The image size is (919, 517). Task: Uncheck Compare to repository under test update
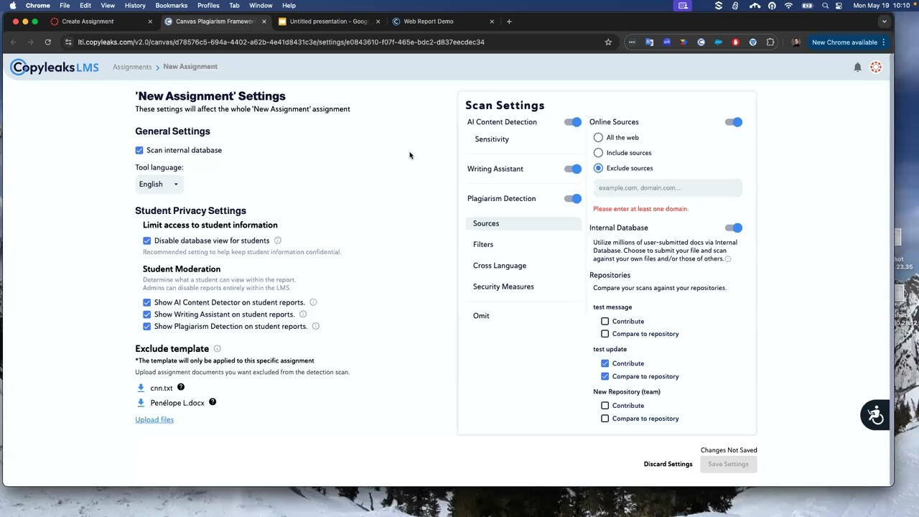click(605, 376)
